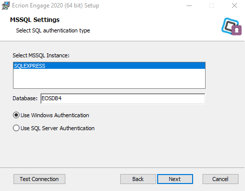Image resolution: width=245 pixels, height=191 pixels.
Task: Minimize the setup window
Action: pos(189,5)
